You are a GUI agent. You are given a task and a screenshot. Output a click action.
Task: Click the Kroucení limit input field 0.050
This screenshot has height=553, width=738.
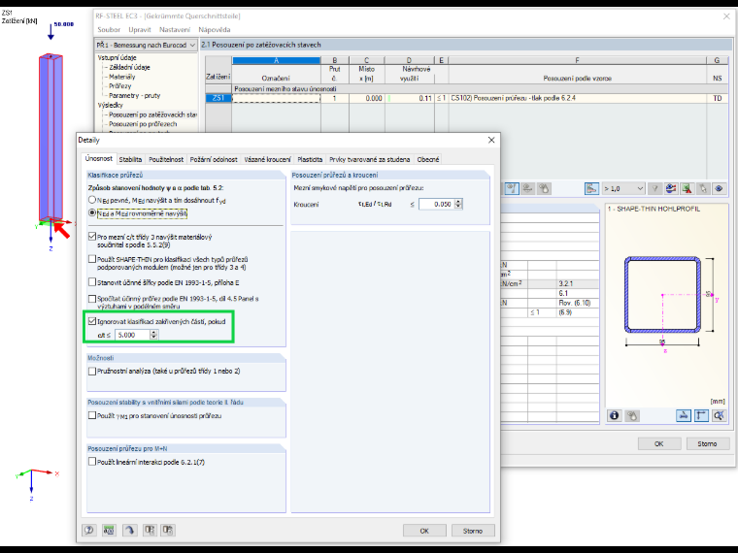(437, 204)
